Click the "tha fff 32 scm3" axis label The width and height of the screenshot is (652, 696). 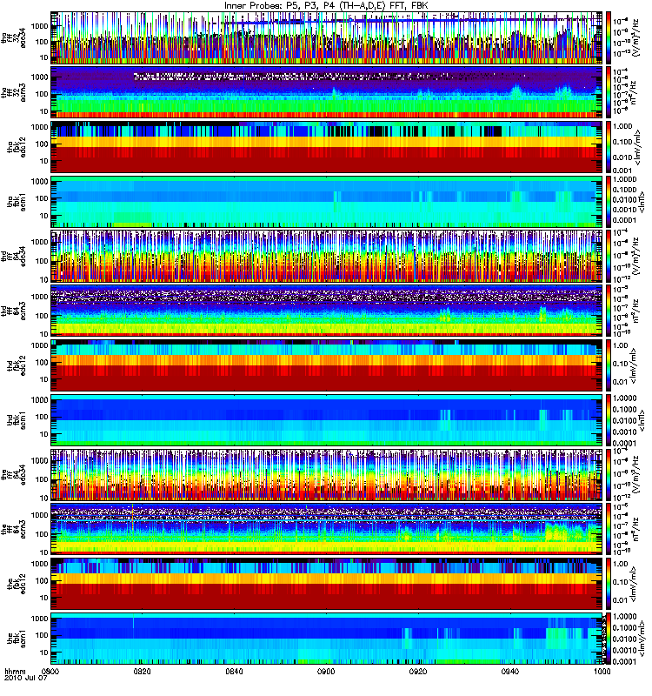pos(13,92)
